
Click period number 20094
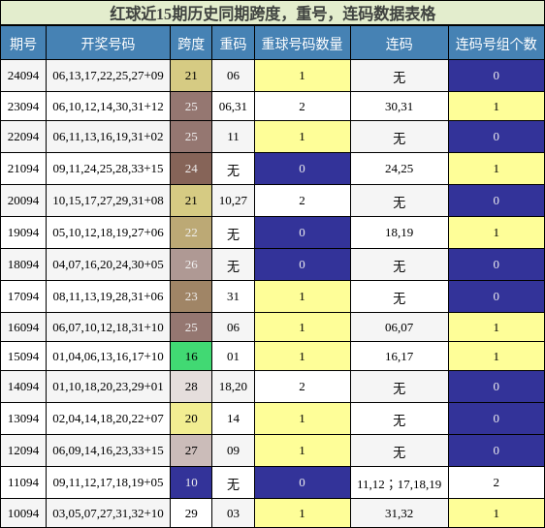23,201
